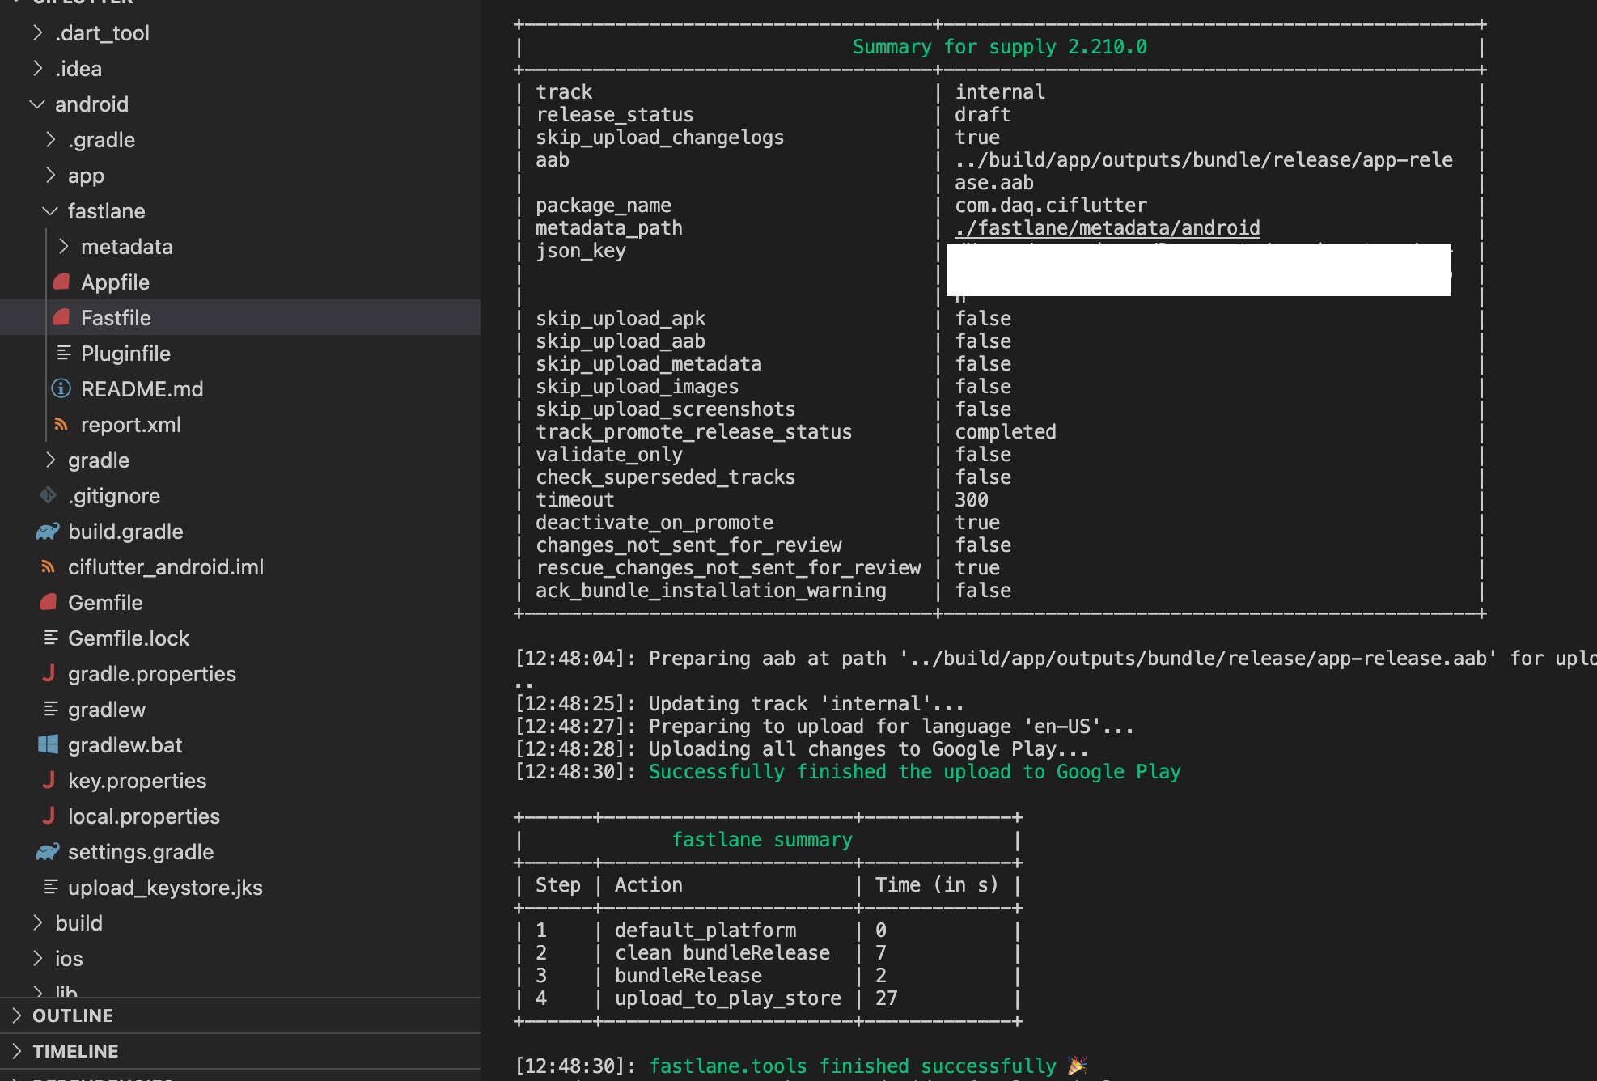Collapse the fastlane folder
The image size is (1597, 1081).
tap(50, 210)
